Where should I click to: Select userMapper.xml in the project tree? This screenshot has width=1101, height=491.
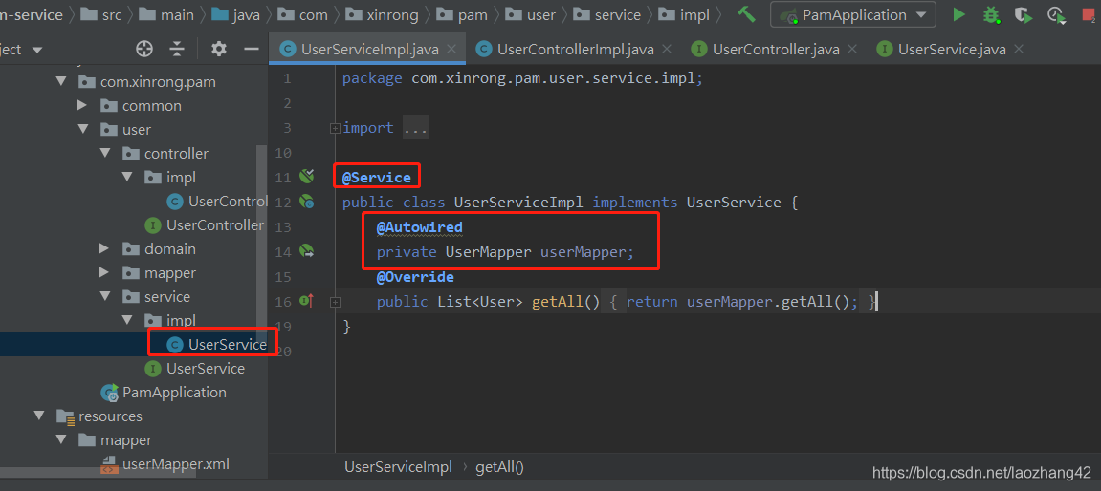176,464
